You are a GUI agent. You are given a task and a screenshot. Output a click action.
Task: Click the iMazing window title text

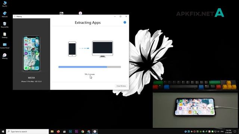click(x=19, y=16)
